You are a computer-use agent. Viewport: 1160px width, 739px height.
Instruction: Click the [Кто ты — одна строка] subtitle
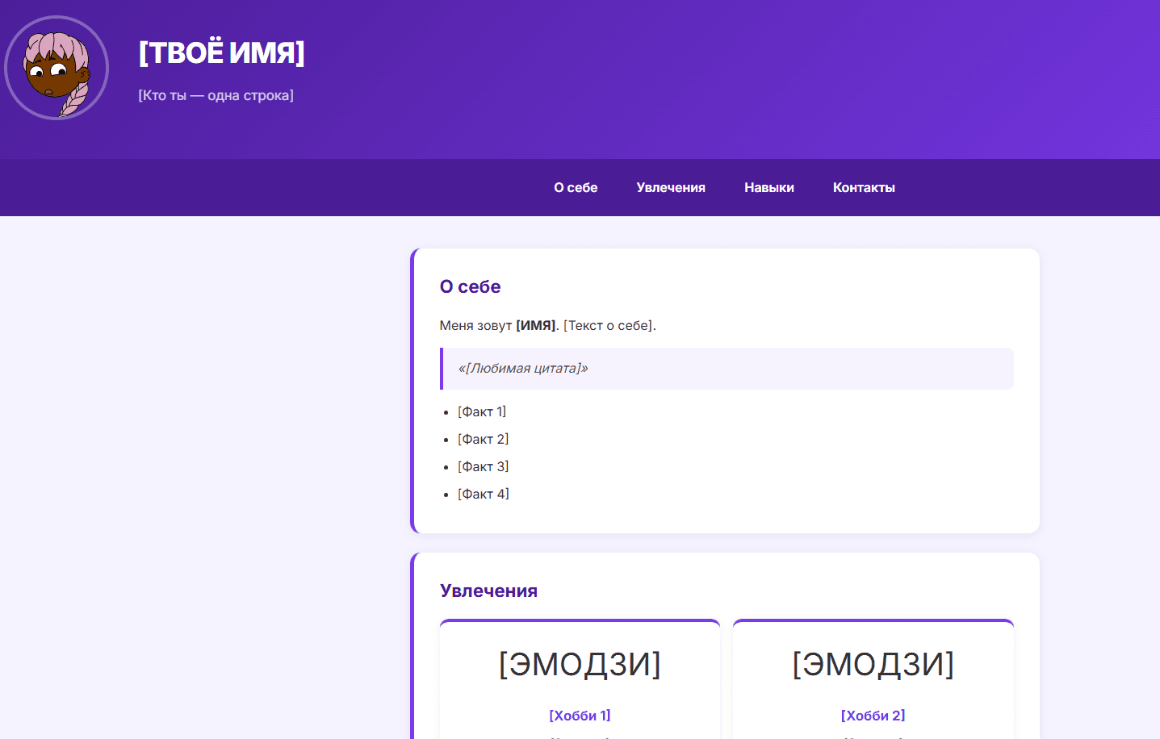click(216, 95)
